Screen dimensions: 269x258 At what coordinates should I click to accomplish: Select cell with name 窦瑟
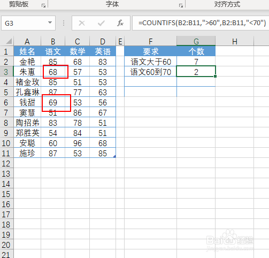click(27, 112)
